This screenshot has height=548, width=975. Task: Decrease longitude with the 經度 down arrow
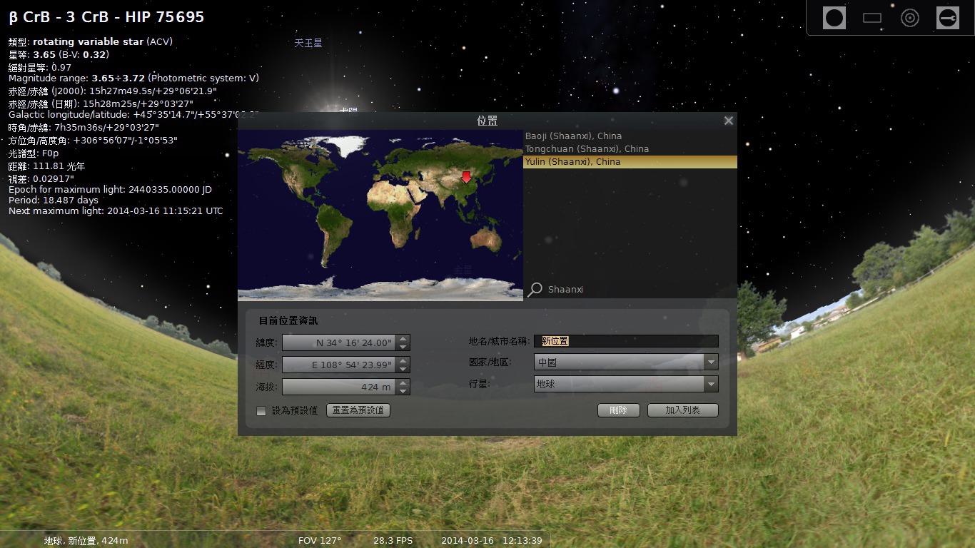tap(403, 369)
